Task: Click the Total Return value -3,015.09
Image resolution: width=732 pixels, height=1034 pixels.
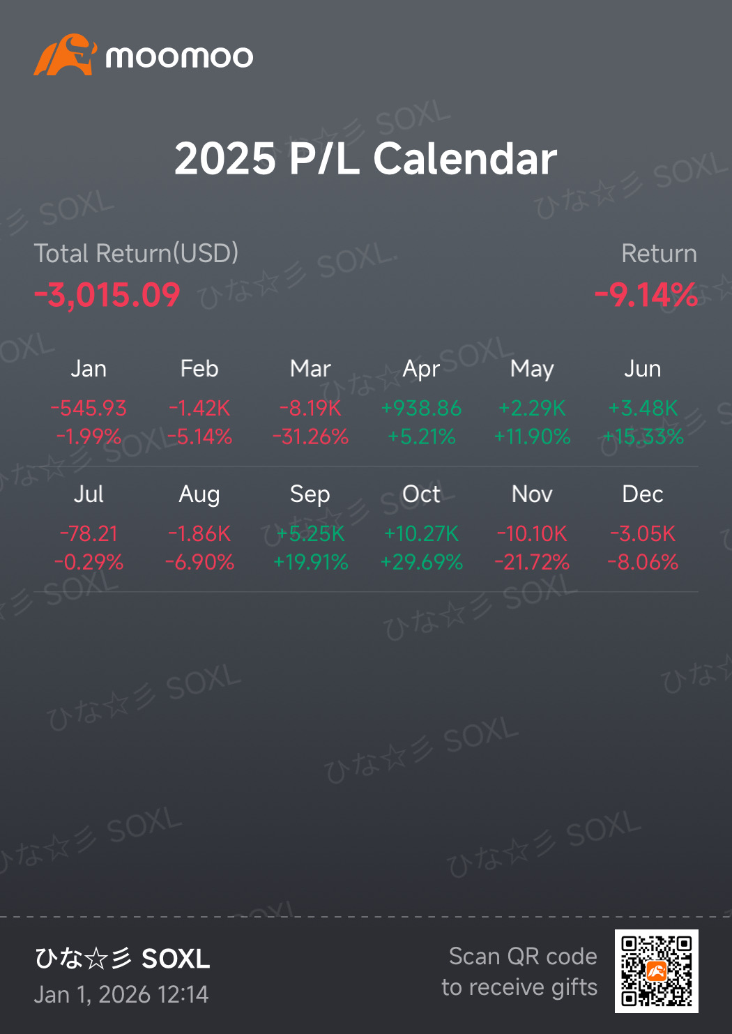Action: (107, 295)
